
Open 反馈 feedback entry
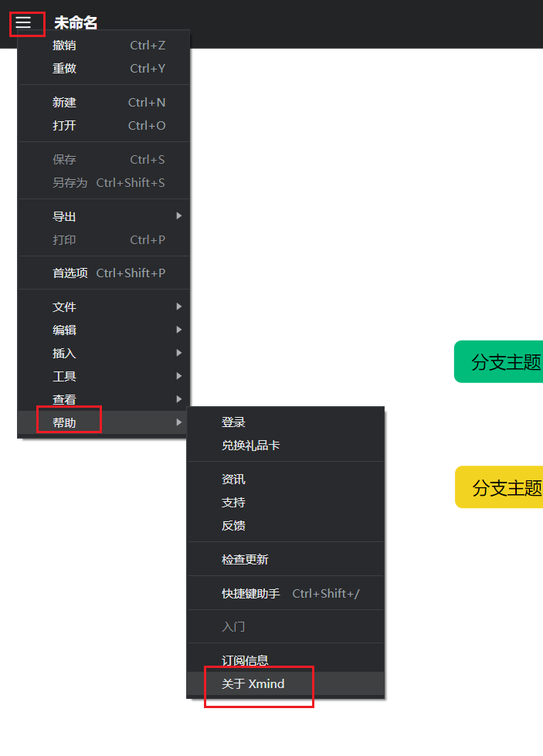tap(286, 526)
